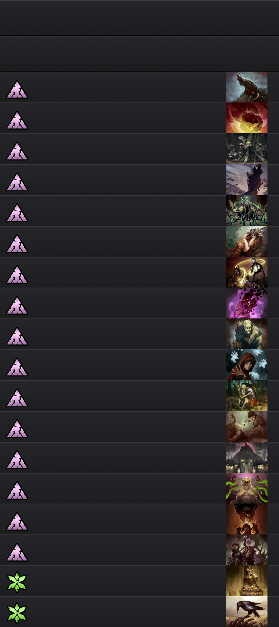Select the pink triangle icon beside the fiery red rock

pos(17,120)
